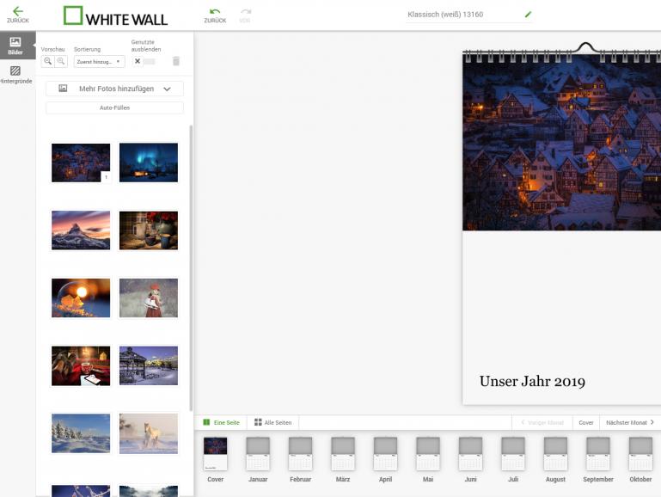Select the aurora borealis photo thumbnail

[149, 163]
